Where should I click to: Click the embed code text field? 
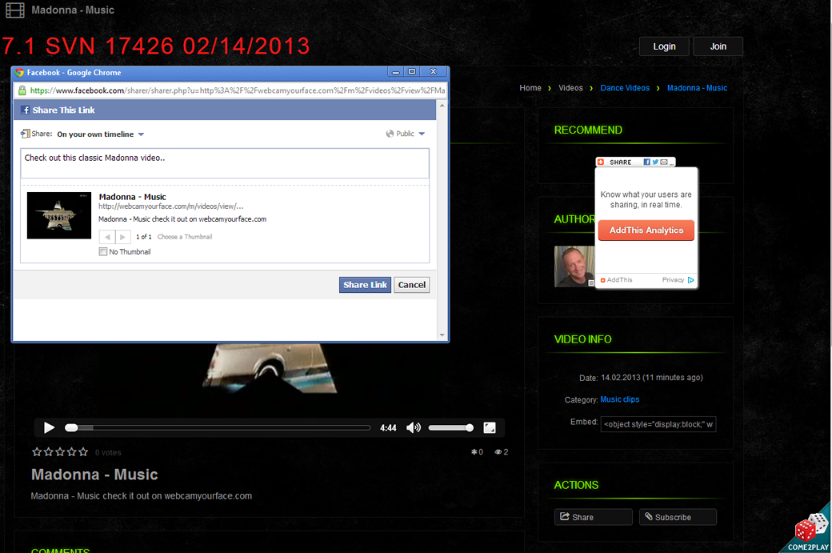(x=658, y=424)
